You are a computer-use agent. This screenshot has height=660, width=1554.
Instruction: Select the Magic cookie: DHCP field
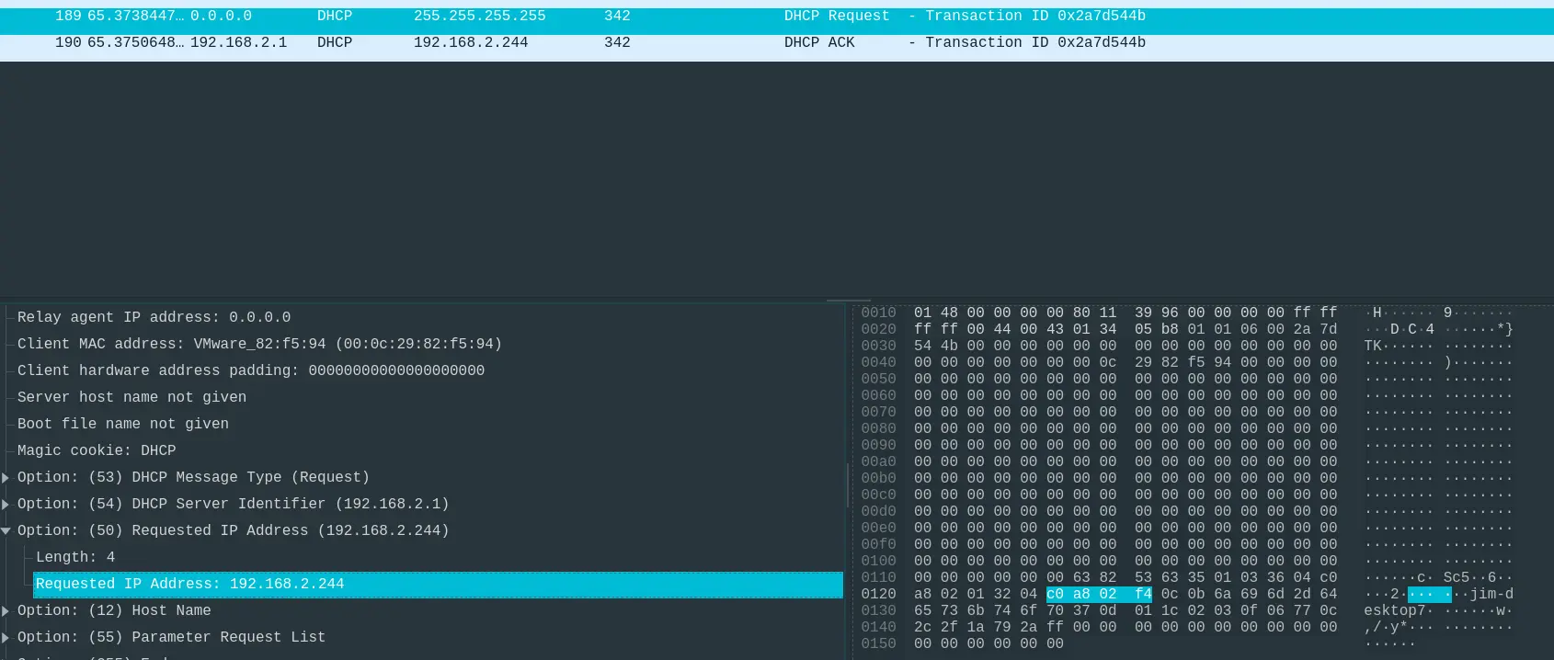click(x=97, y=450)
